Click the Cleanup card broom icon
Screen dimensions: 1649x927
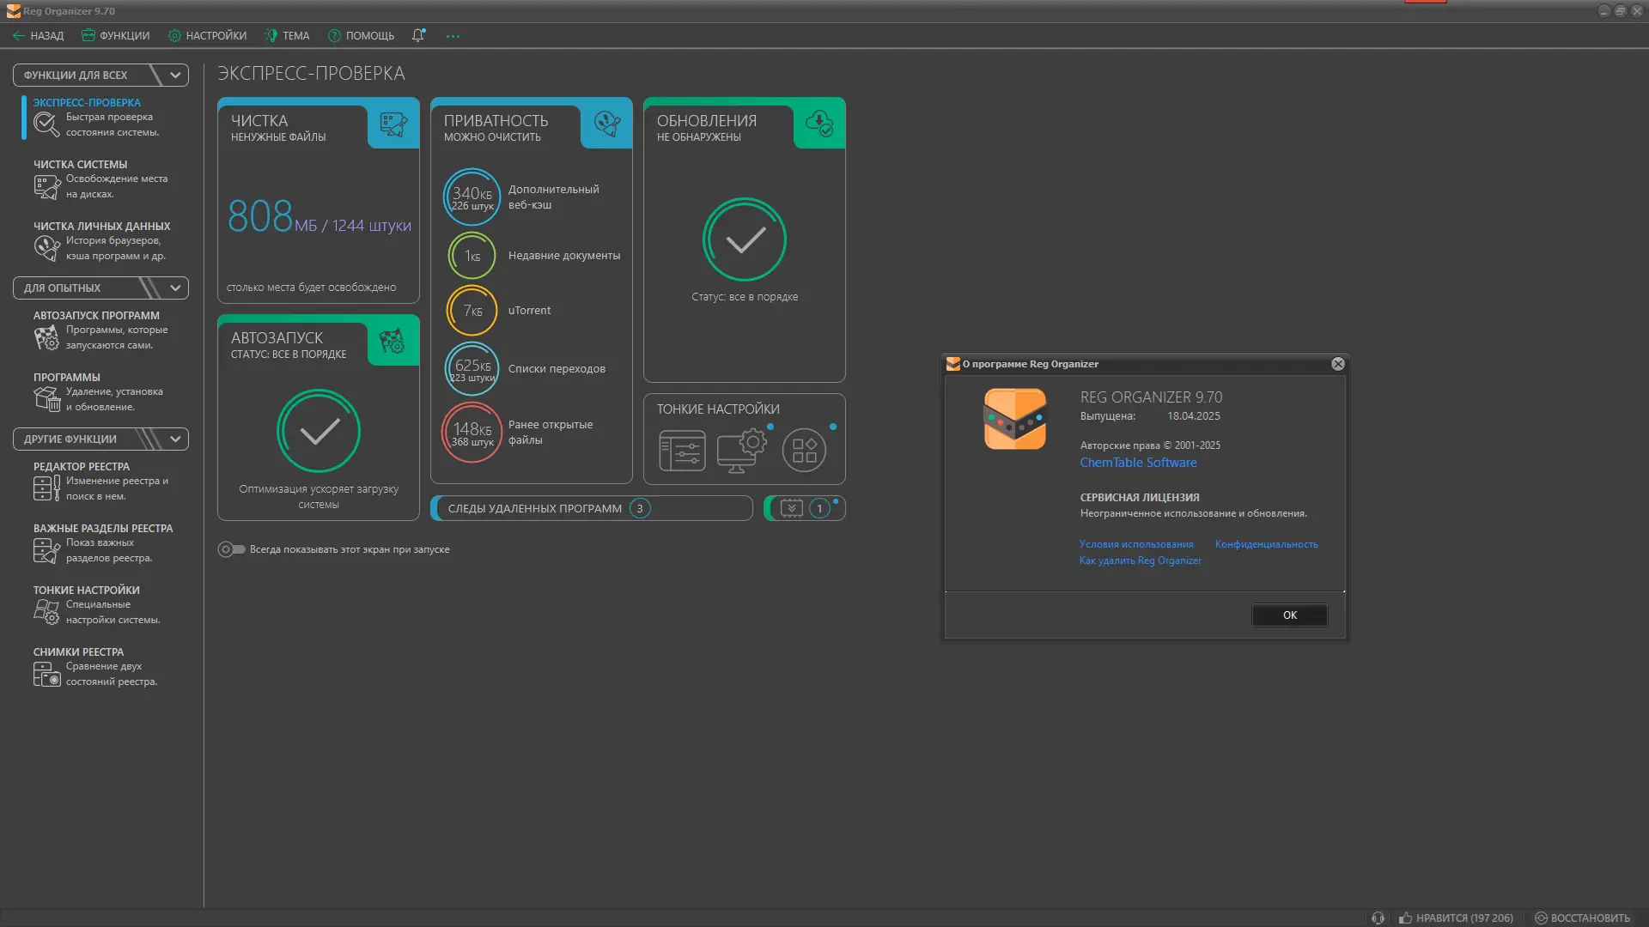[393, 125]
